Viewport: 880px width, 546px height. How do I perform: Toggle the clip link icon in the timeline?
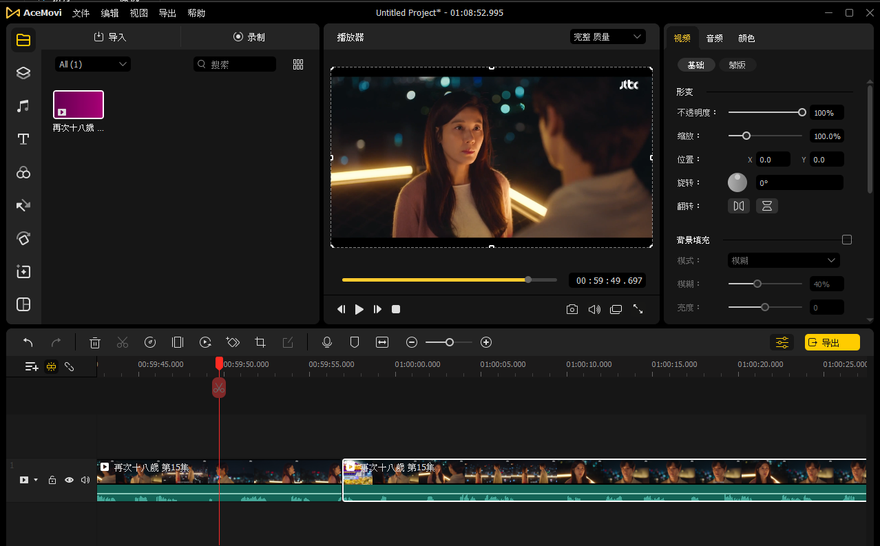[x=69, y=367]
